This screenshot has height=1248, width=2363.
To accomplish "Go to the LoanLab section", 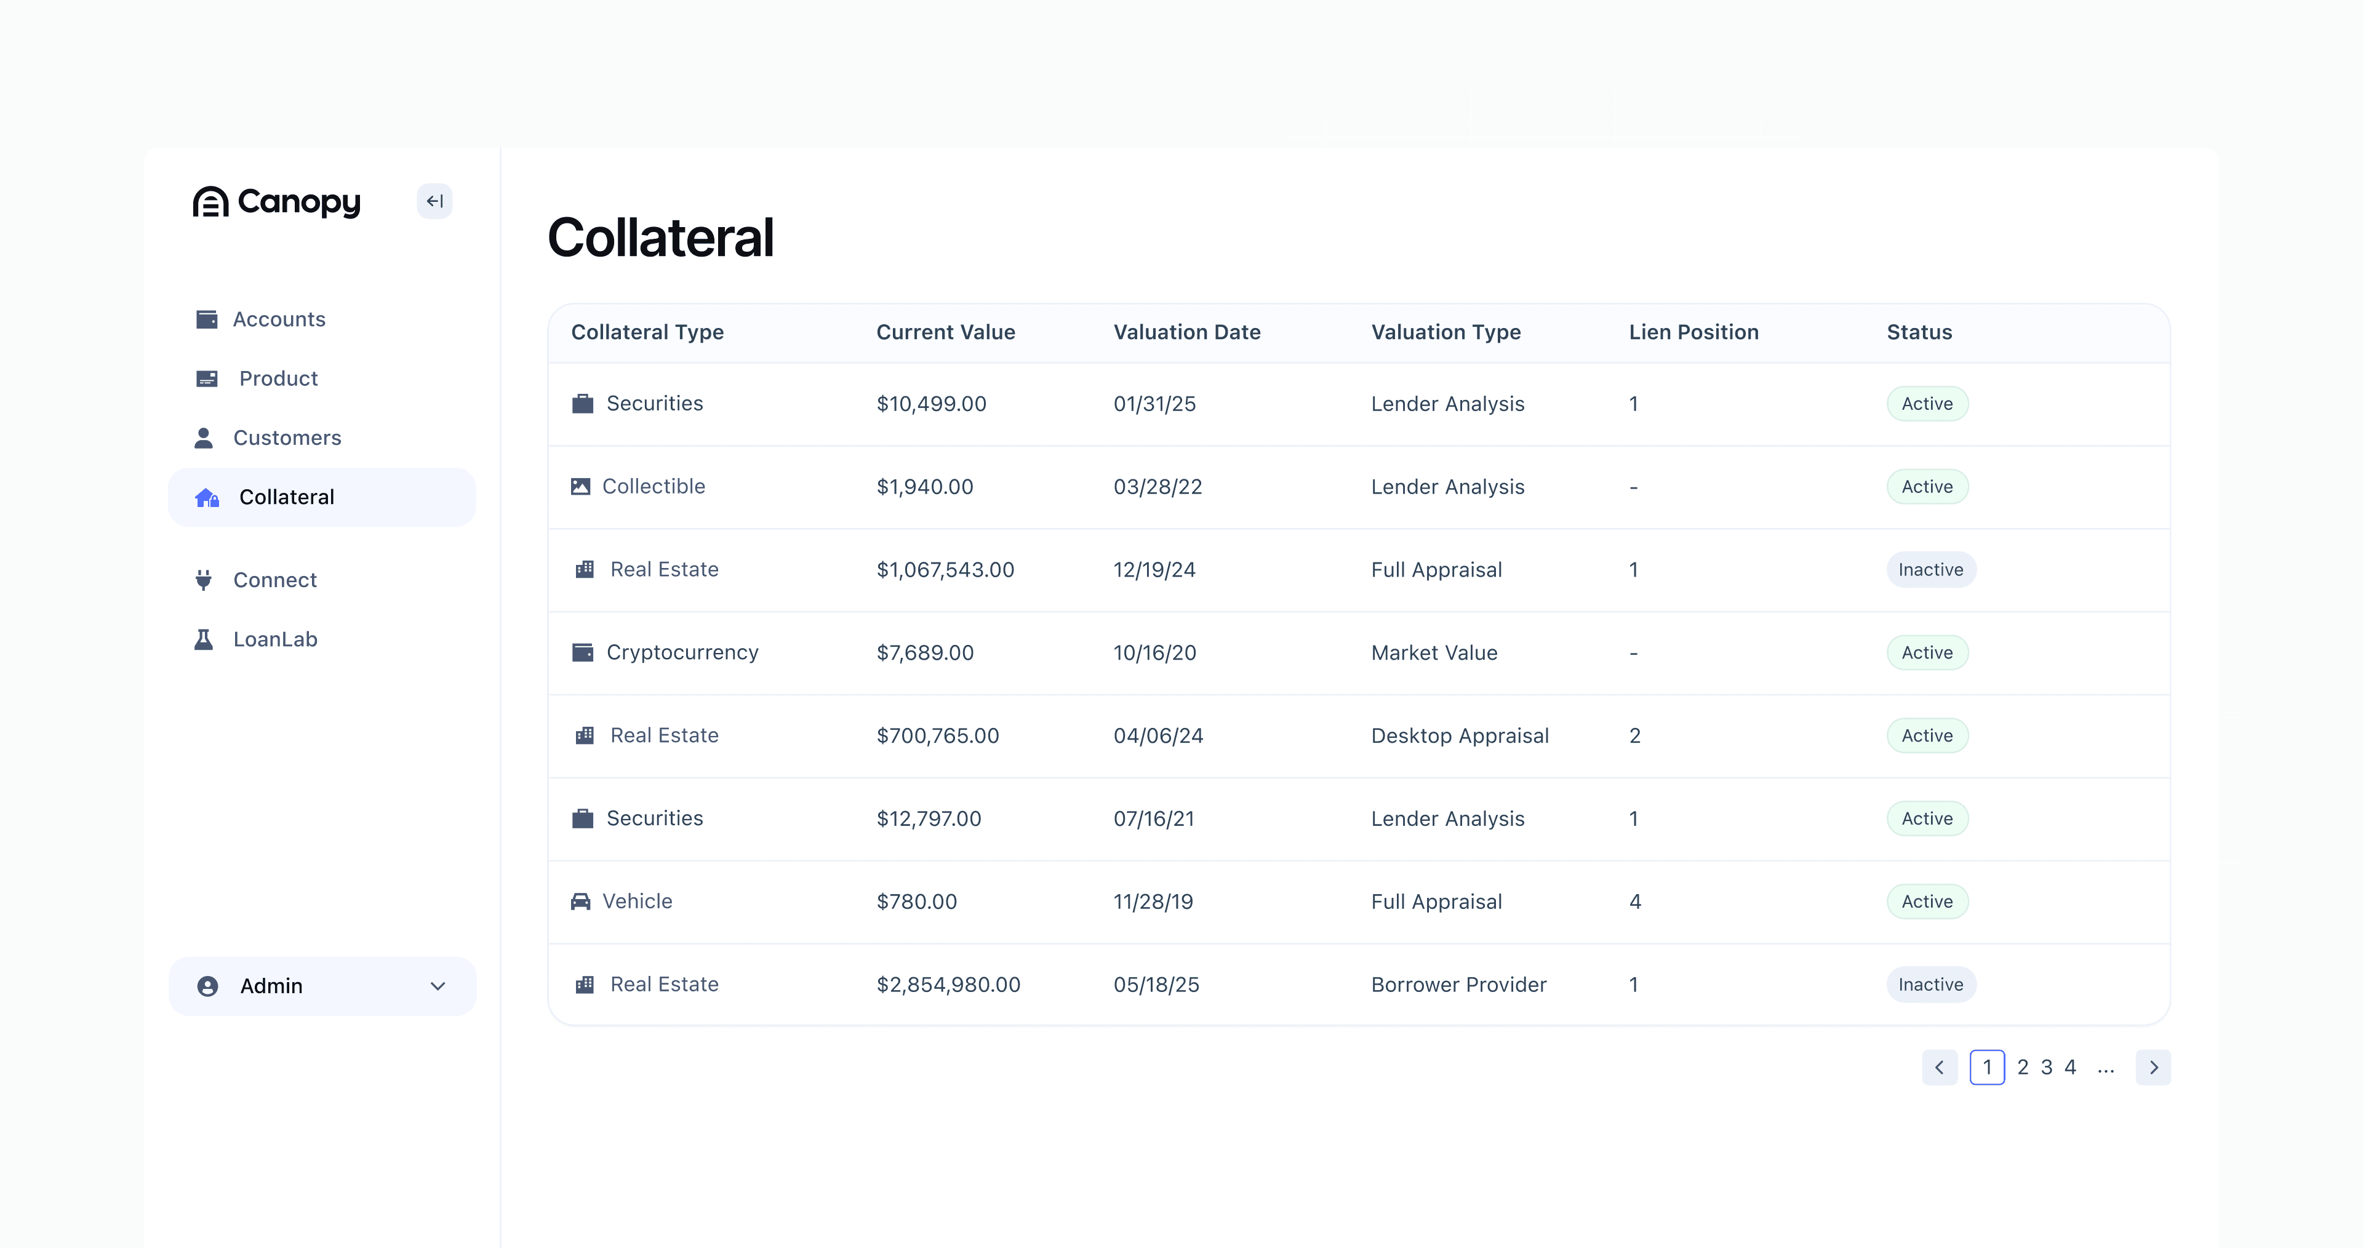I will [274, 639].
